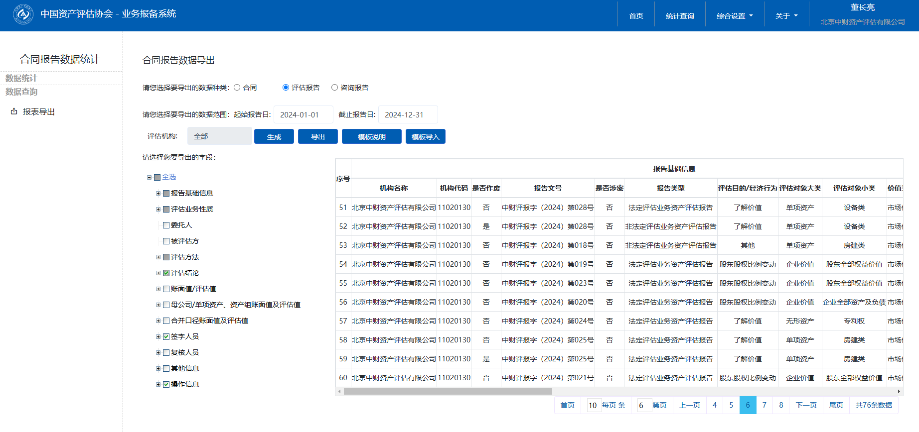Click the left arrow of horizontal scrollbar
The image size is (919, 432).
pos(339,392)
